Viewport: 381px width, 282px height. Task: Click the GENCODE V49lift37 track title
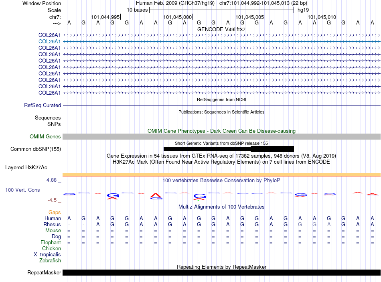point(221,29)
